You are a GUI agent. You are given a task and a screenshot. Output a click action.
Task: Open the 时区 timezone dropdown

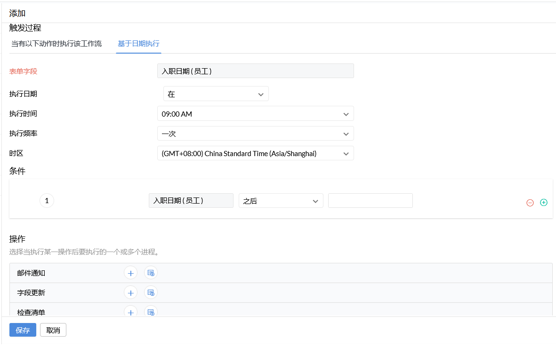tap(255, 153)
